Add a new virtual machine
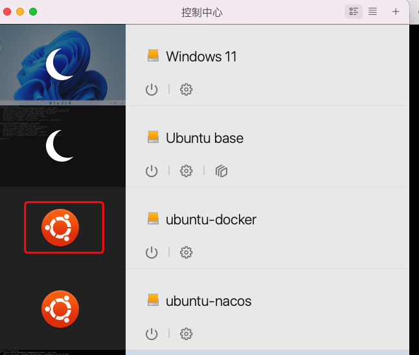The image size is (419, 355). [x=396, y=12]
